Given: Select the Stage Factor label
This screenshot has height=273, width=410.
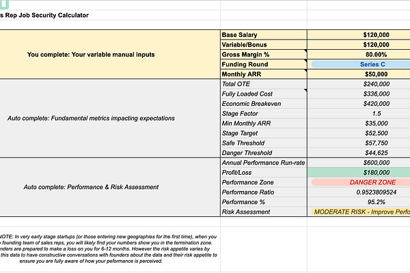Looking at the screenshot, I should click(264, 113).
